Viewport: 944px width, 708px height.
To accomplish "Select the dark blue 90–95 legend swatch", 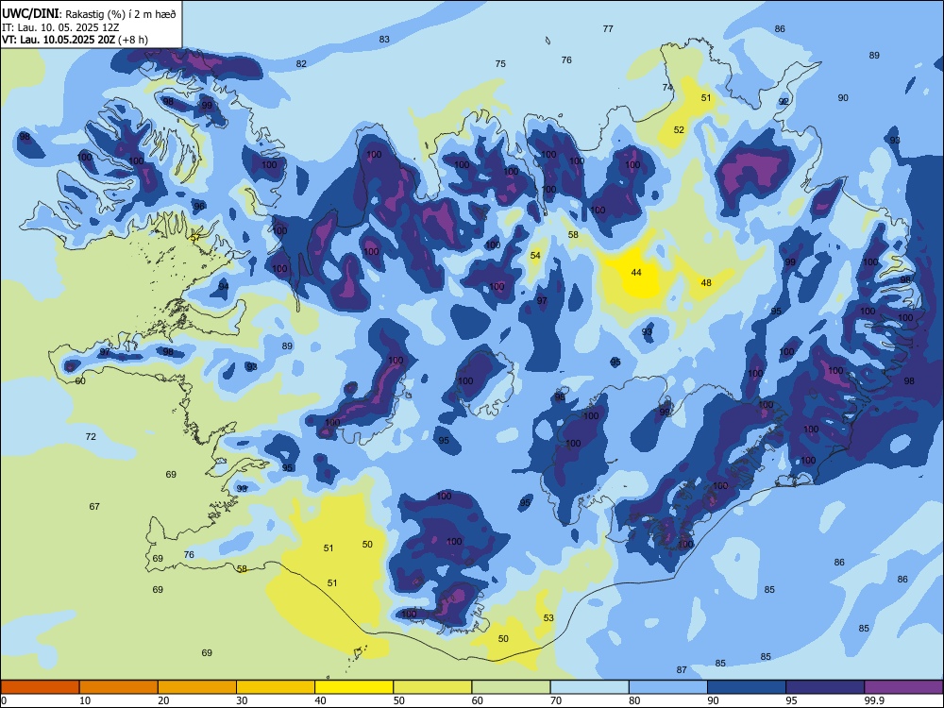I will pos(747,687).
